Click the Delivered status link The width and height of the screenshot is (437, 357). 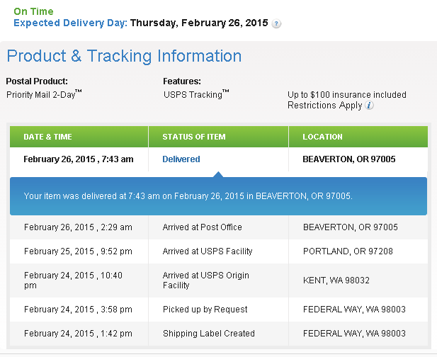tap(181, 159)
